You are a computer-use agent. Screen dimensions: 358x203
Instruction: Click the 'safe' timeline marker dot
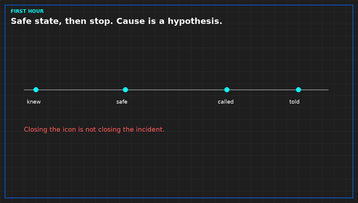tap(125, 90)
